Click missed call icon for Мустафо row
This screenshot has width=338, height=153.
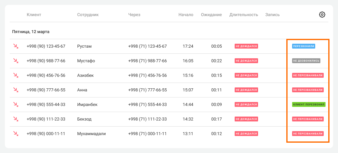16,61
